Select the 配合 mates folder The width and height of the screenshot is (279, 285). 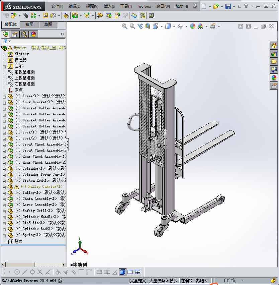(x=18, y=241)
